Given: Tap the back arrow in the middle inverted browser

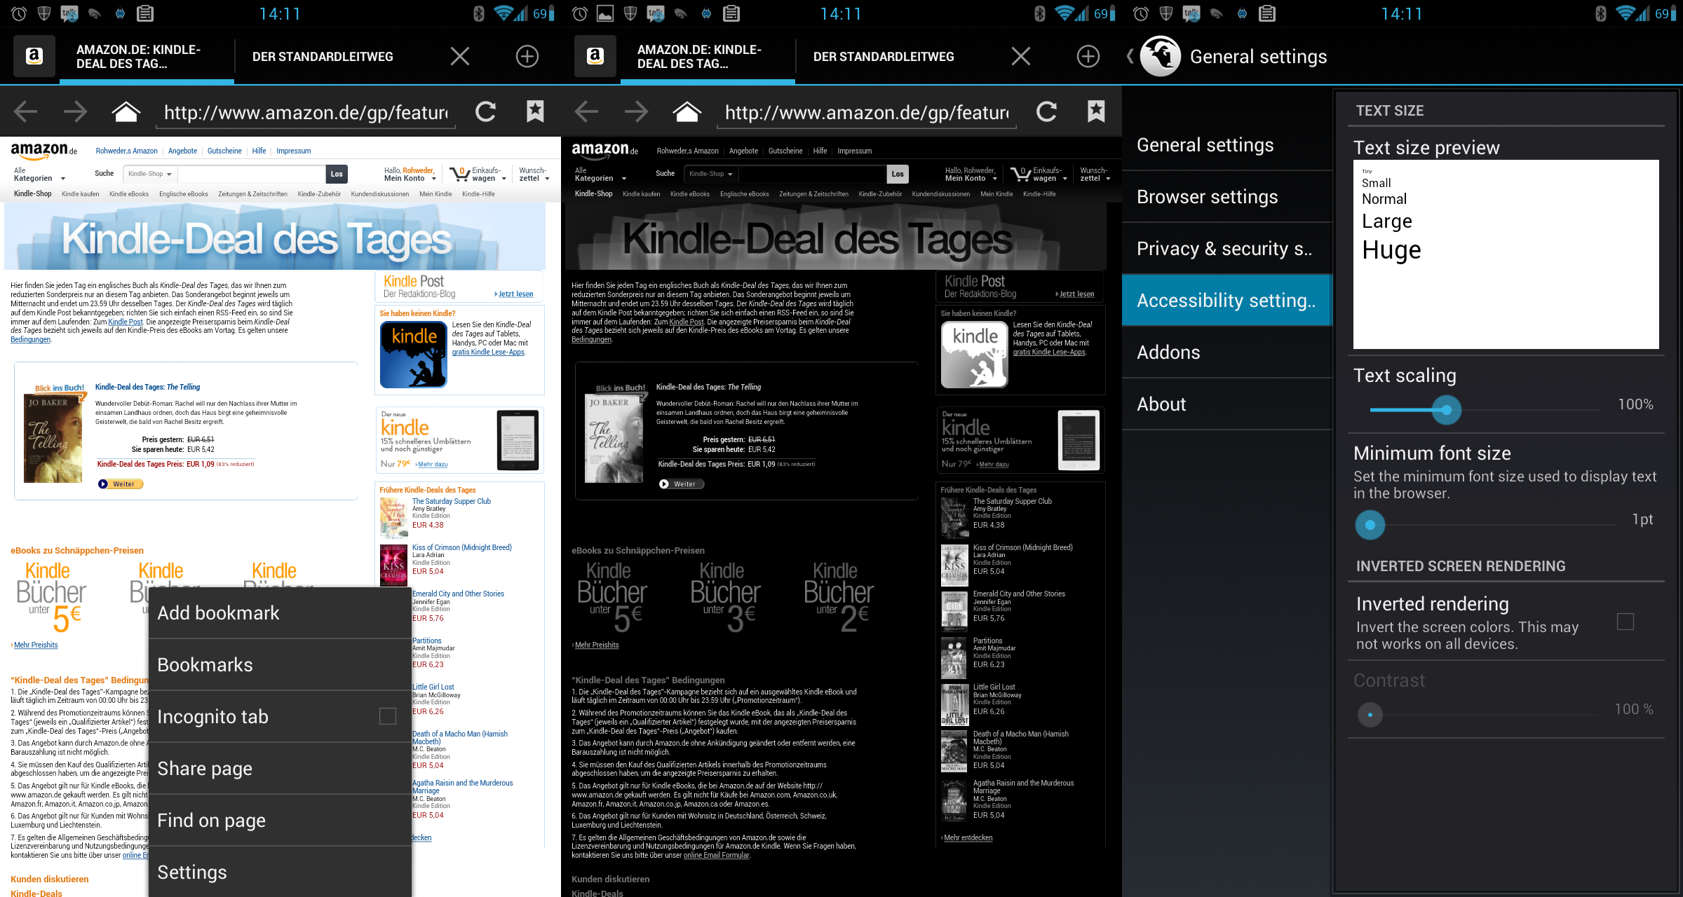Looking at the screenshot, I should pos(586,111).
